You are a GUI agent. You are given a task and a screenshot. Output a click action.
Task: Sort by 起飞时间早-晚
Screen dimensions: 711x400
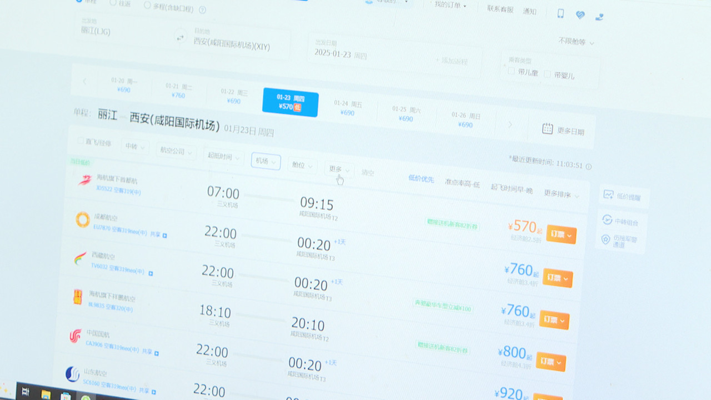click(x=511, y=189)
